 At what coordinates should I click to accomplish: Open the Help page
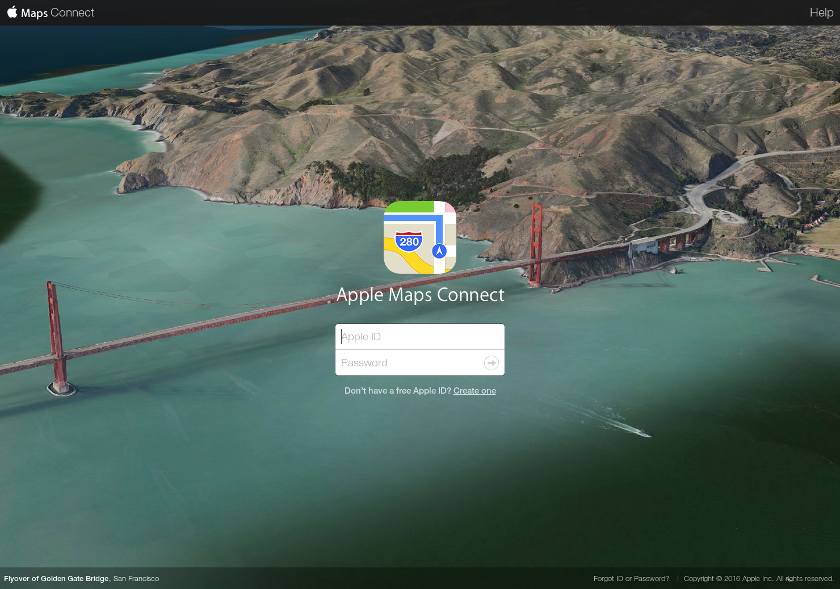click(x=821, y=12)
